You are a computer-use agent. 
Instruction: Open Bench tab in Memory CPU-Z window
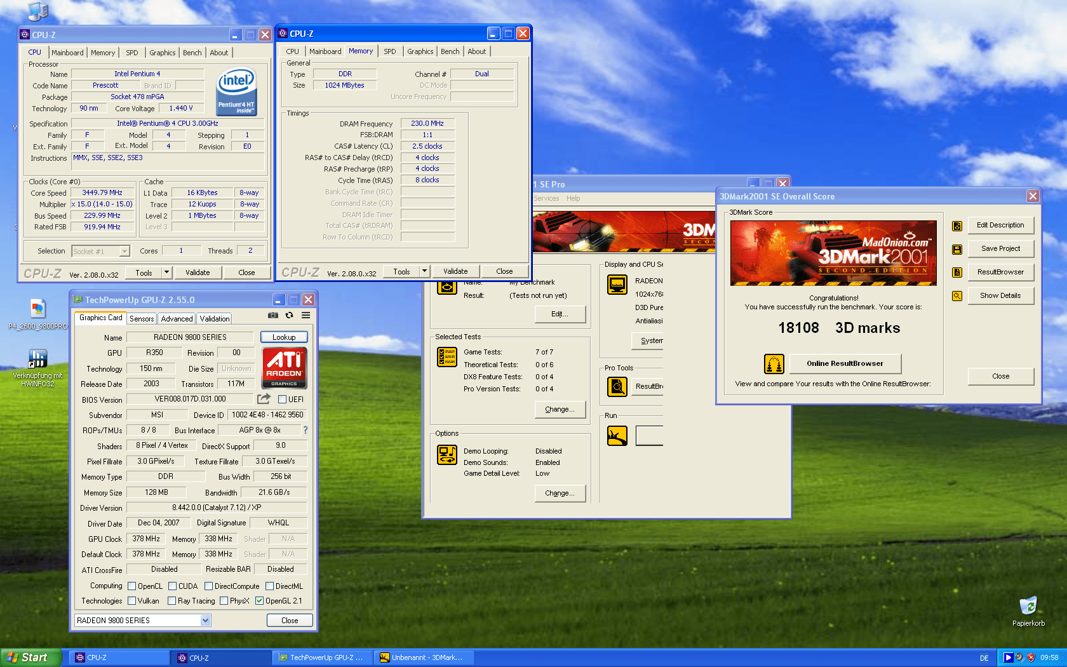[x=450, y=51]
